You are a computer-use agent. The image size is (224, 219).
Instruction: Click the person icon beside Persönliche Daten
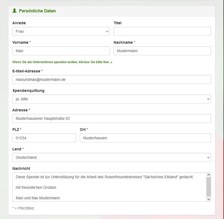tap(14, 11)
